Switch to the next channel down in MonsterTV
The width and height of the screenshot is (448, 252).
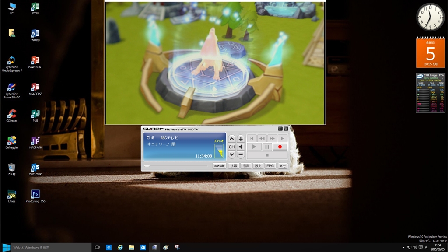(232, 154)
